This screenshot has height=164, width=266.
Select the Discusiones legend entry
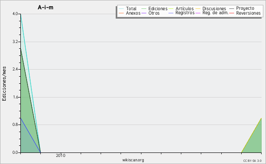(x=214, y=8)
